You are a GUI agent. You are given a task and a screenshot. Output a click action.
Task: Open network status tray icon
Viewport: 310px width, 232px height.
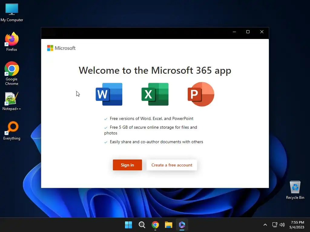click(275, 225)
